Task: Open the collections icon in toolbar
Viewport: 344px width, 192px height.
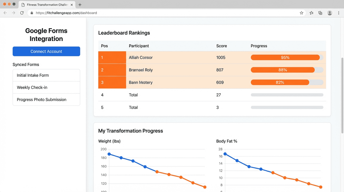Action: point(320,13)
